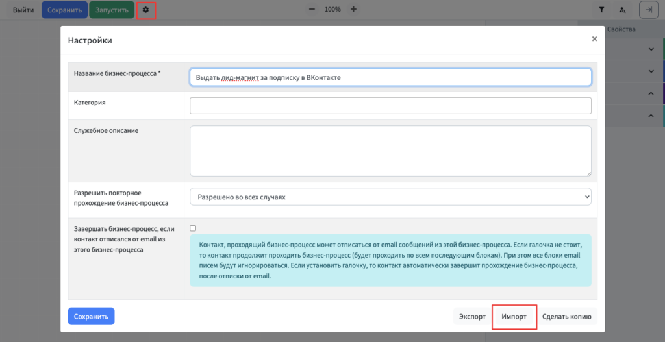Click the contact search icon
This screenshot has width=665, height=342.
coord(622,10)
